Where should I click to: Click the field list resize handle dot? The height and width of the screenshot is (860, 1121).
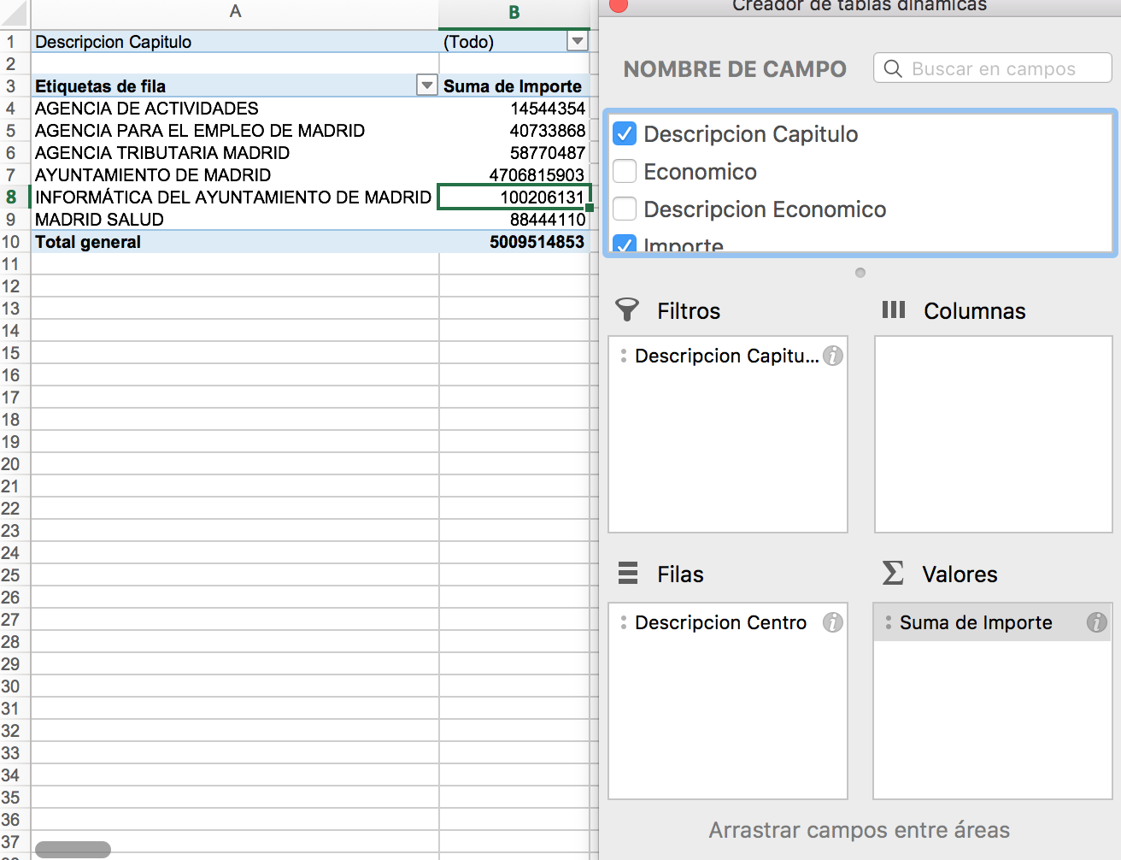pos(860,273)
